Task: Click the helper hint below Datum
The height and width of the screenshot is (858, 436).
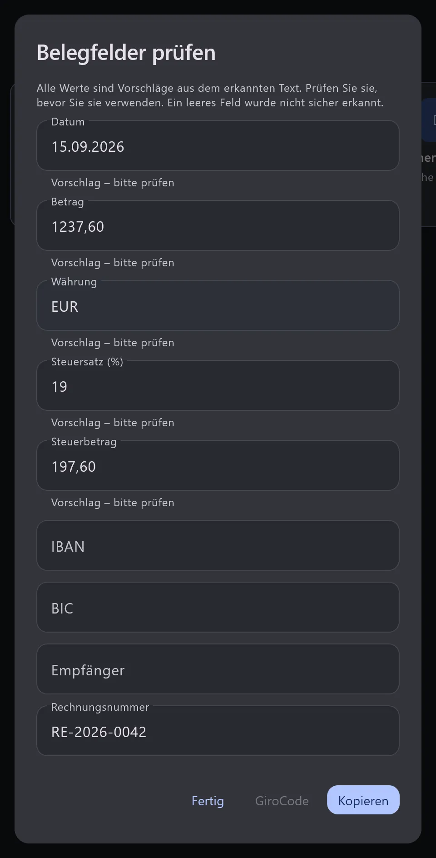Action: coord(113,183)
